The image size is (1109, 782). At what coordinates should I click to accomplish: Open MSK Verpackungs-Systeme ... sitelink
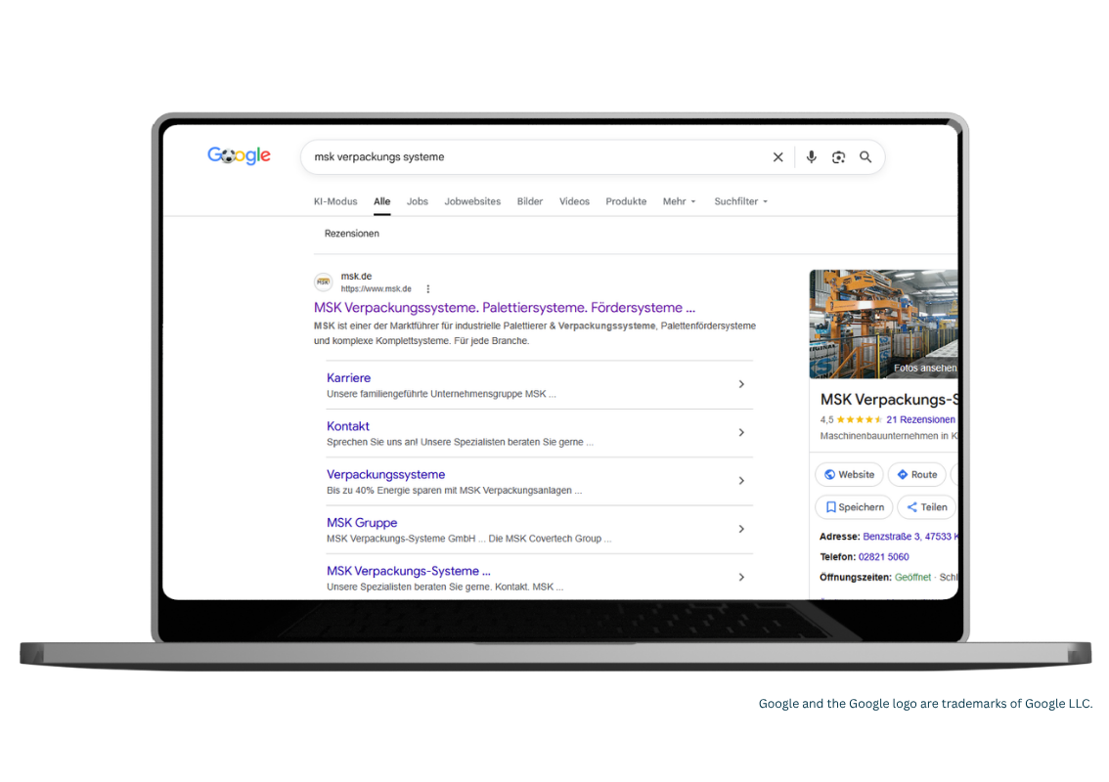[x=408, y=571]
